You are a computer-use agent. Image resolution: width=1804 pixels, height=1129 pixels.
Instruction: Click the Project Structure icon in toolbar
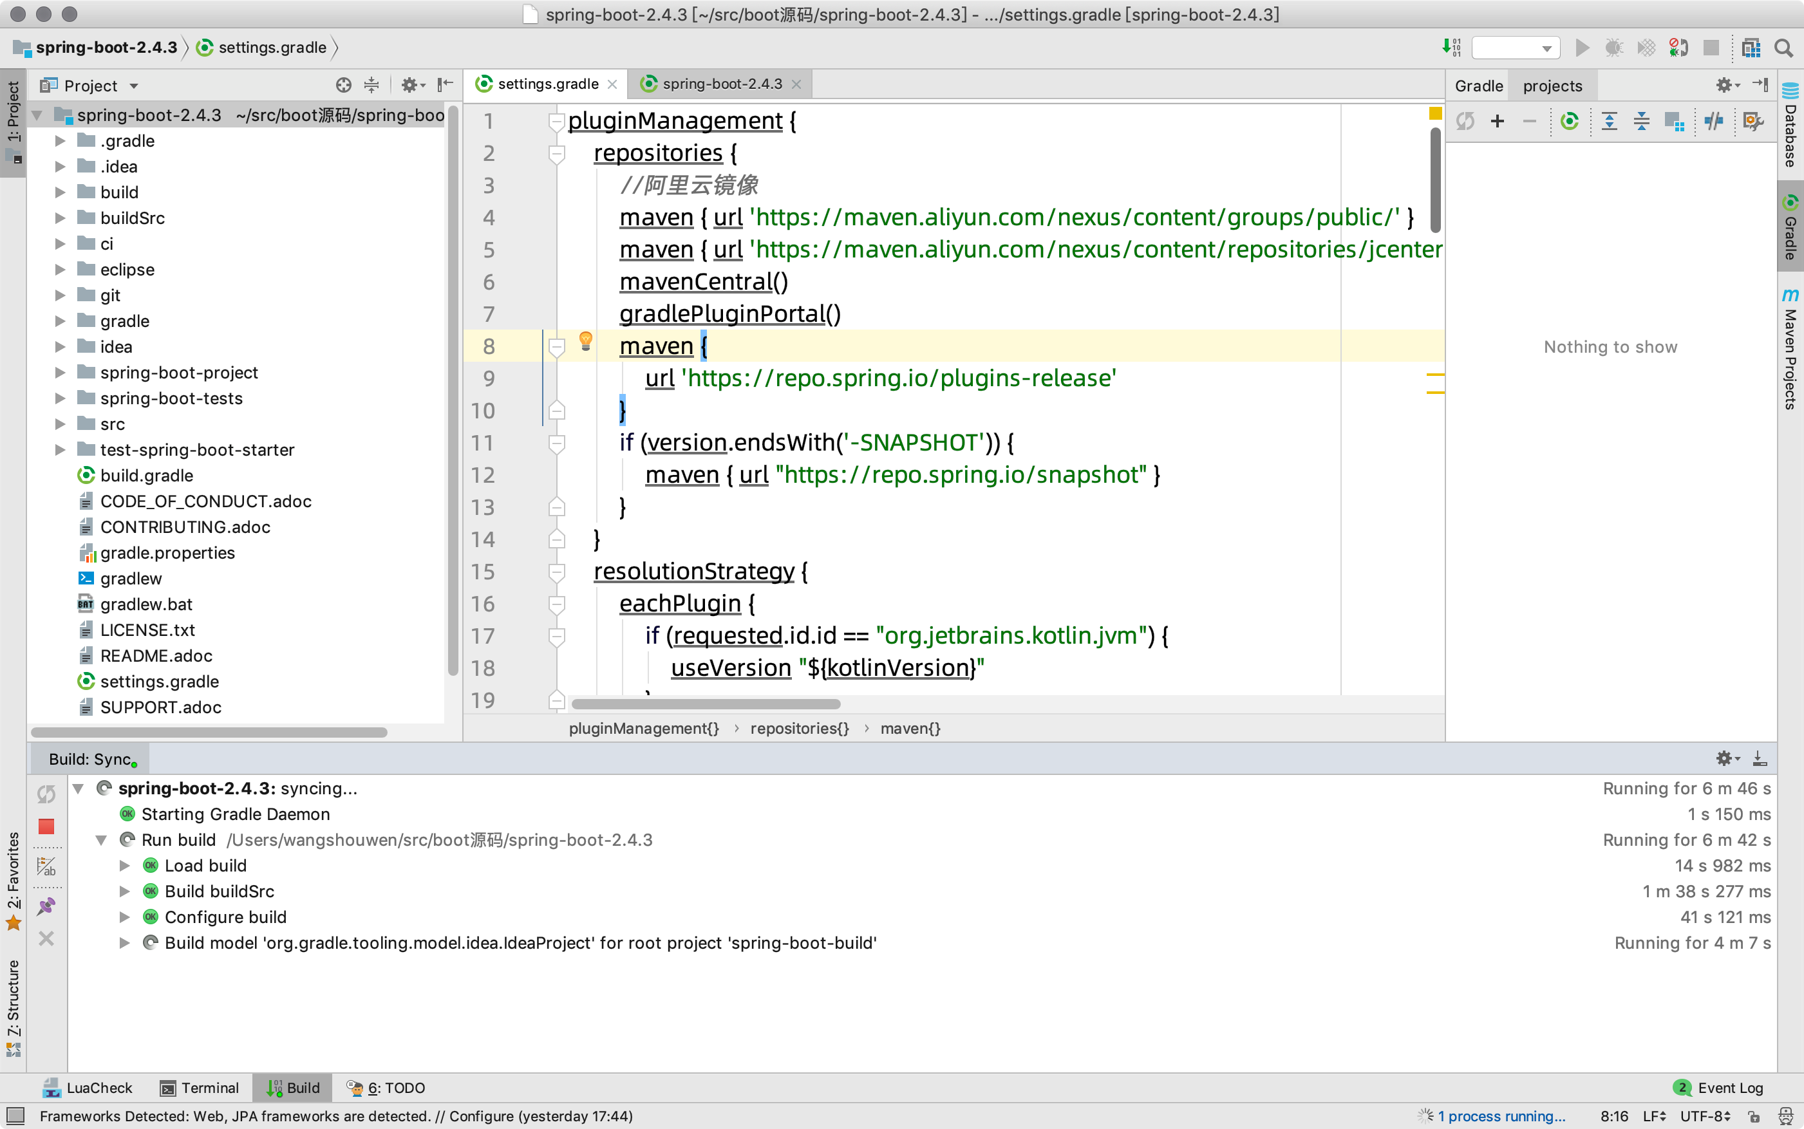coord(1751,48)
